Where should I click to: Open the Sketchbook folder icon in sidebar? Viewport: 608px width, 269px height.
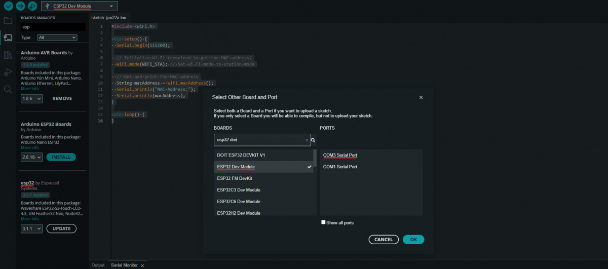pyautogui.click(x=8, y=21)
